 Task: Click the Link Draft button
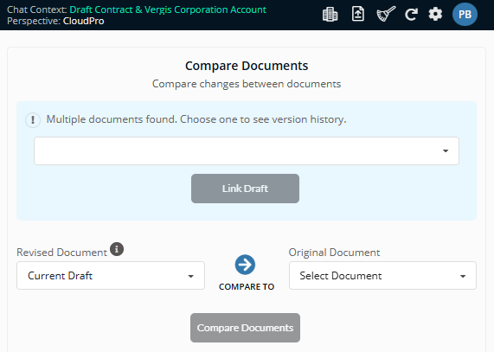(x=245, y=189)
